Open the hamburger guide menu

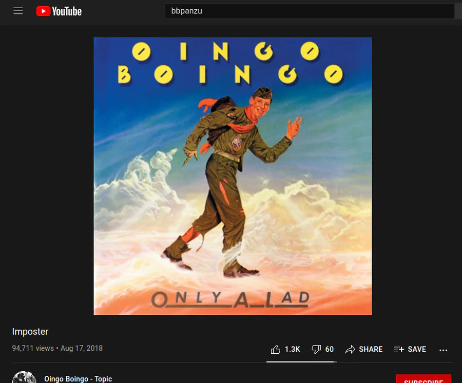click(18, 11)
